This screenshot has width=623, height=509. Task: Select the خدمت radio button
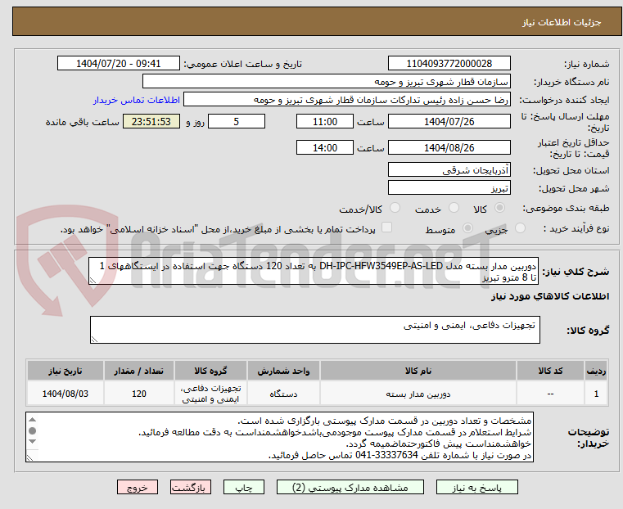(x=454, y=208)
